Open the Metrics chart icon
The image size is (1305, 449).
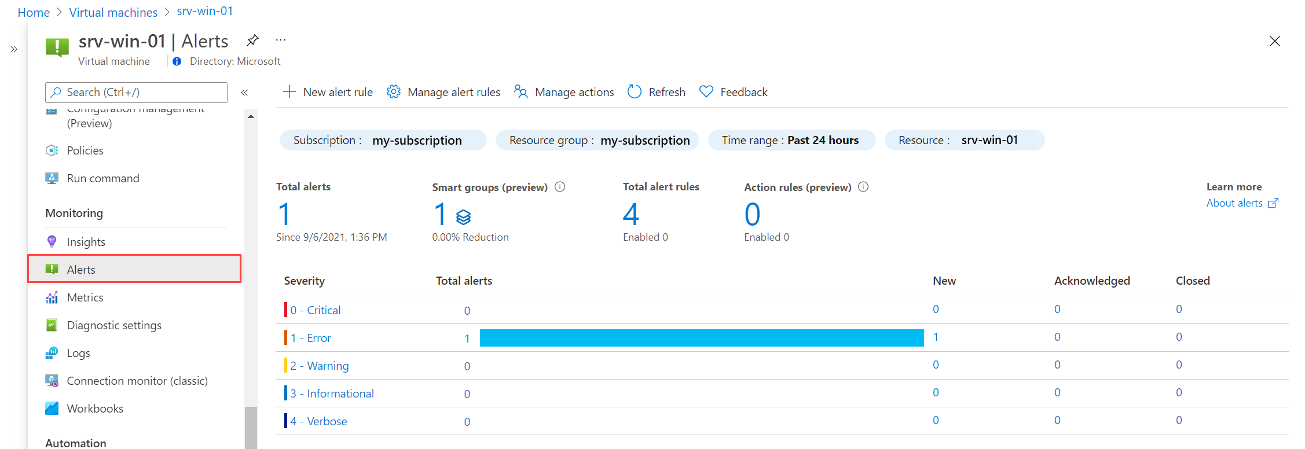tap(52, 297)
